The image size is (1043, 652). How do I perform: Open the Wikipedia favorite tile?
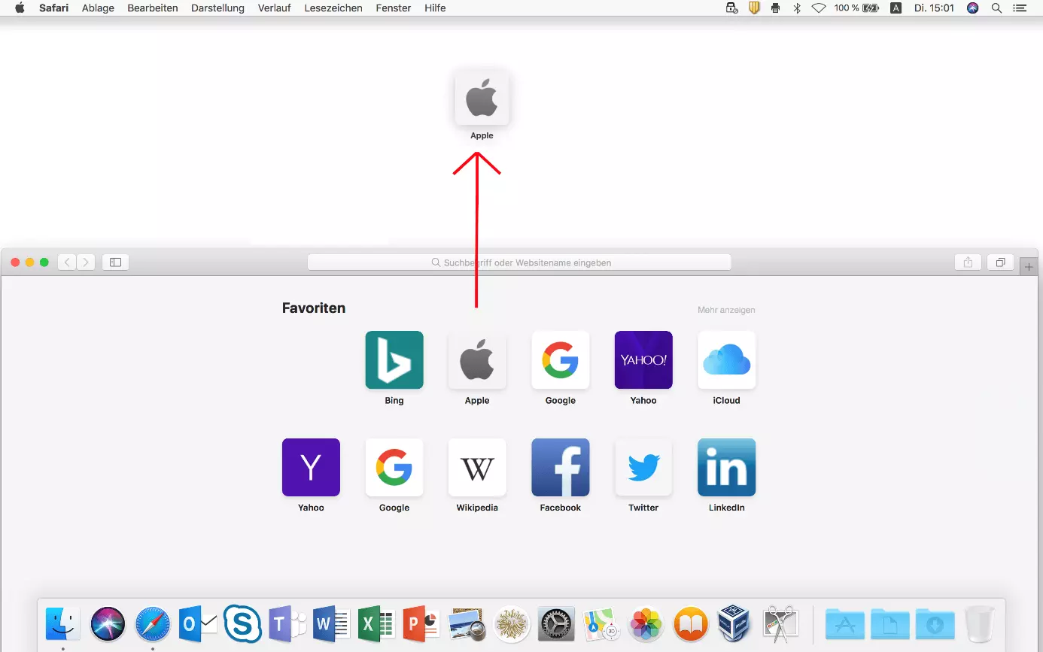coord(477,468)
